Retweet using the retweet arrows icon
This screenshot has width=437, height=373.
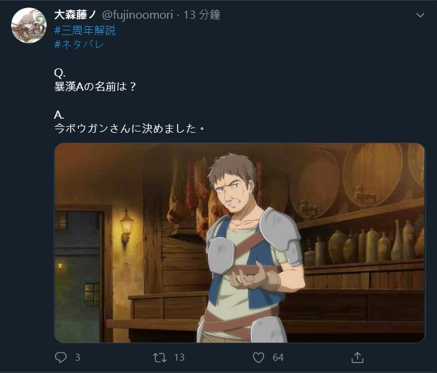pyautogui.click(x=159, y=357)
